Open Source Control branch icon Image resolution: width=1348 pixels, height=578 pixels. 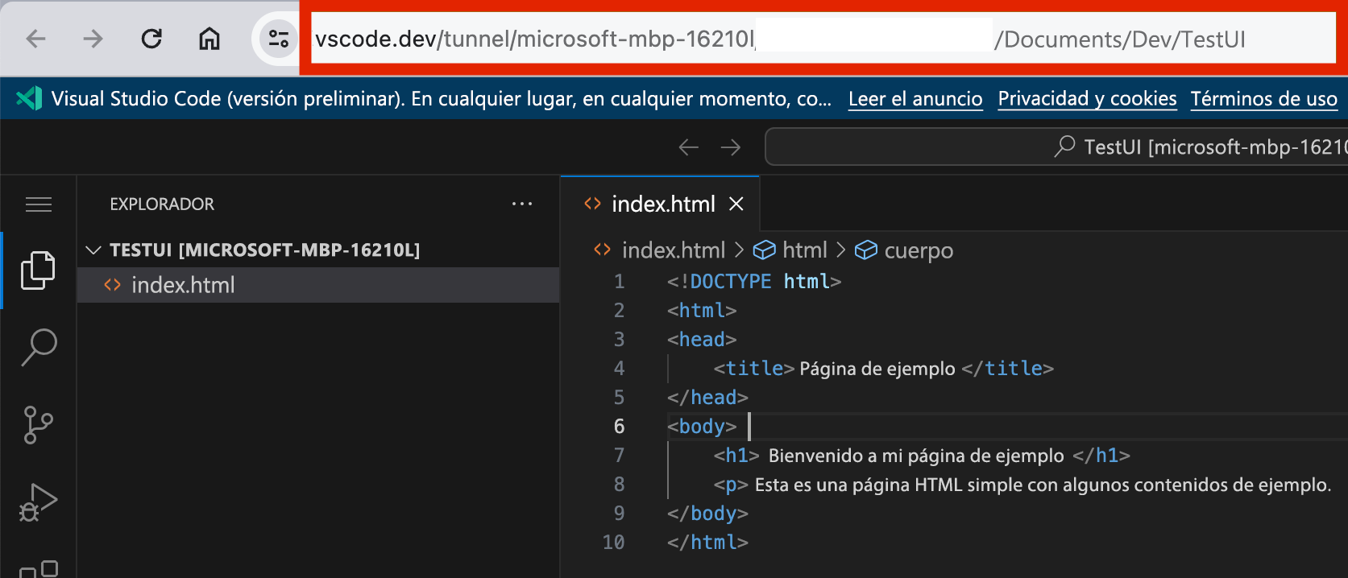click(38, 425)
